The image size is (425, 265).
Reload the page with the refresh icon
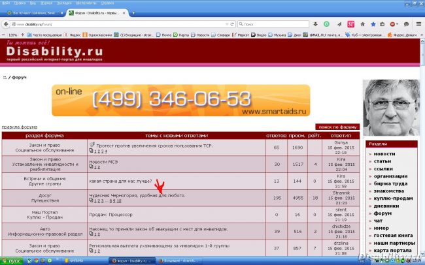[x=232, y=24]
